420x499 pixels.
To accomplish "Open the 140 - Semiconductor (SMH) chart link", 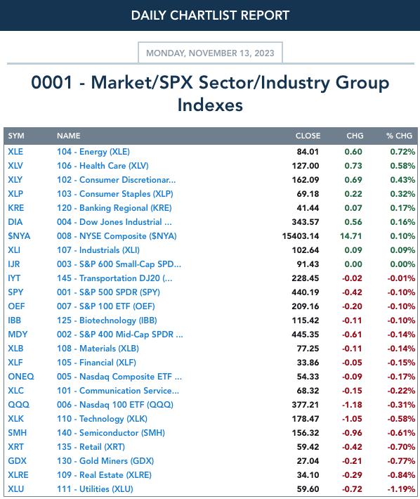I will (111, 433).
